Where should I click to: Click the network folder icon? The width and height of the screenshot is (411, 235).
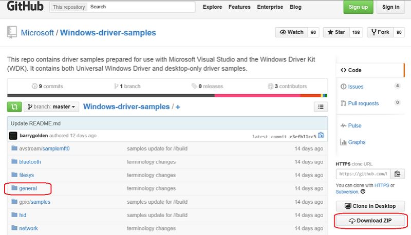point(14,228)
